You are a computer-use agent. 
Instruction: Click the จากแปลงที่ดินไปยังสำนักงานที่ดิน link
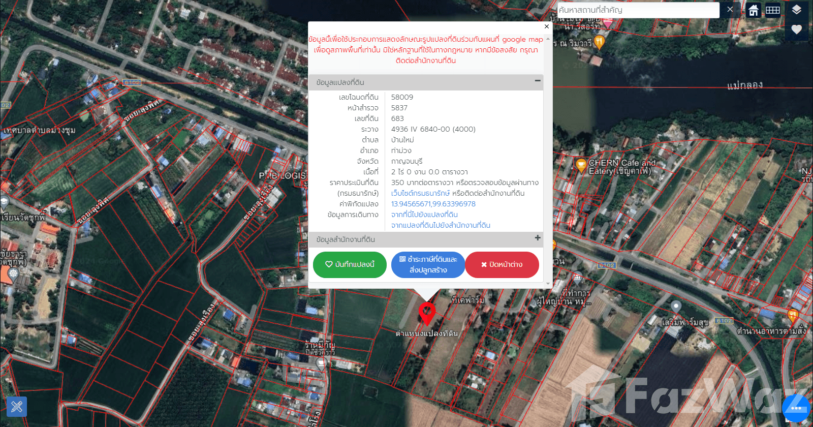(x=441, y=225)
